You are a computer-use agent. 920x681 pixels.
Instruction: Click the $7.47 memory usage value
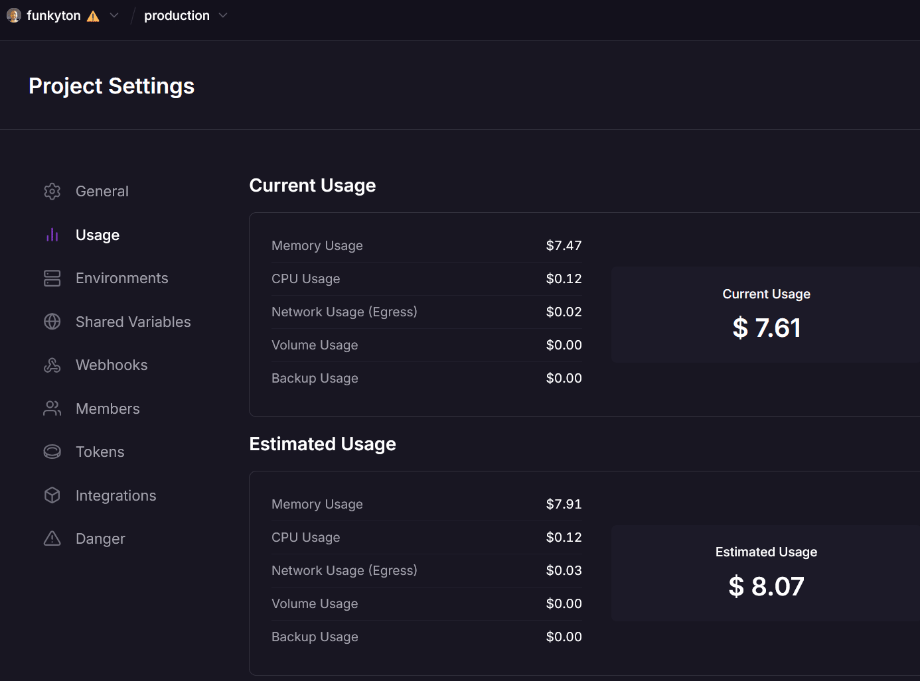pyautogui.click(x=564, y=245)
